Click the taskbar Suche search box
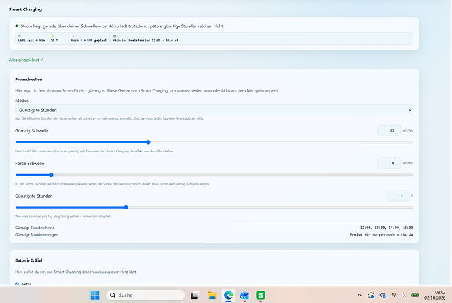The width and height of the screenshot is (452, 303). coord(145,295)
